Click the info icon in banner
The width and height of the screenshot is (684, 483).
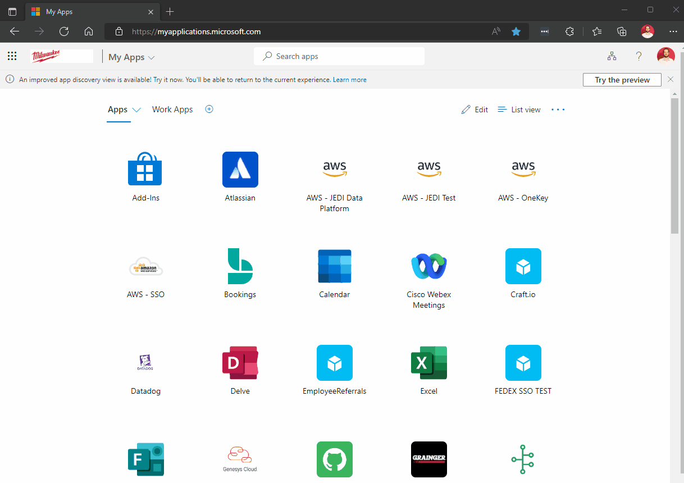pos(10,80)
